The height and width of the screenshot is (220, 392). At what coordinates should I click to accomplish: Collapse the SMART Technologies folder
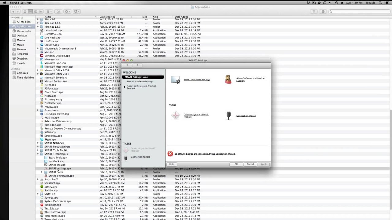[38, 154]
